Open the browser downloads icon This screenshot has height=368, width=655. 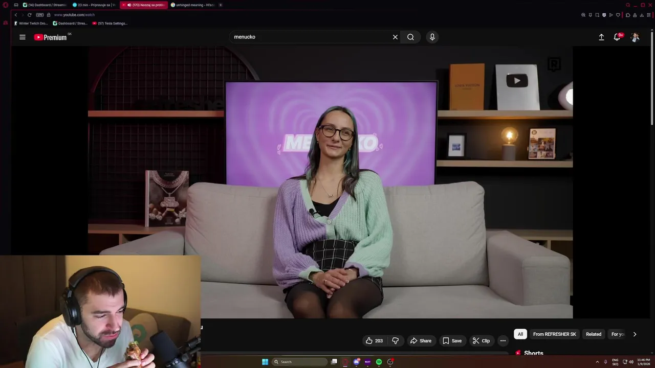(x=642, y=15)
